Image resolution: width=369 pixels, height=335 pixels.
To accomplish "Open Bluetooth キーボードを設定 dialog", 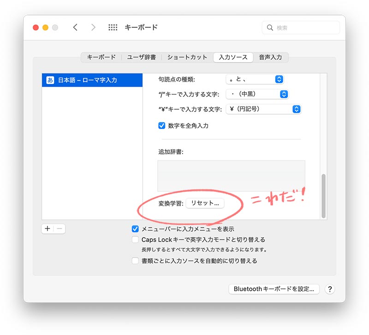I will pyautogui.click(x=274, y=289).
